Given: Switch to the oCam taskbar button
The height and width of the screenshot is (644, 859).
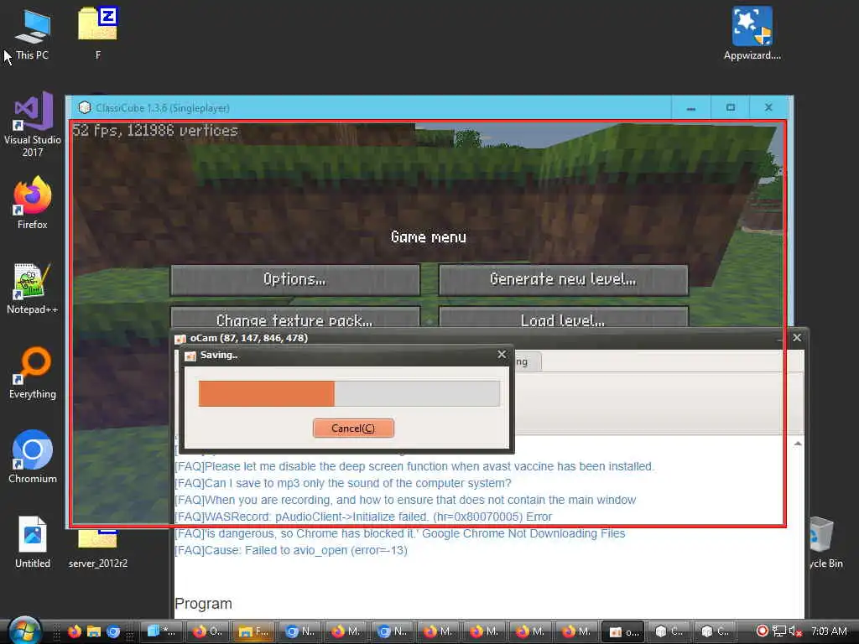Looking at the screenshot, I should pos(623,631).
